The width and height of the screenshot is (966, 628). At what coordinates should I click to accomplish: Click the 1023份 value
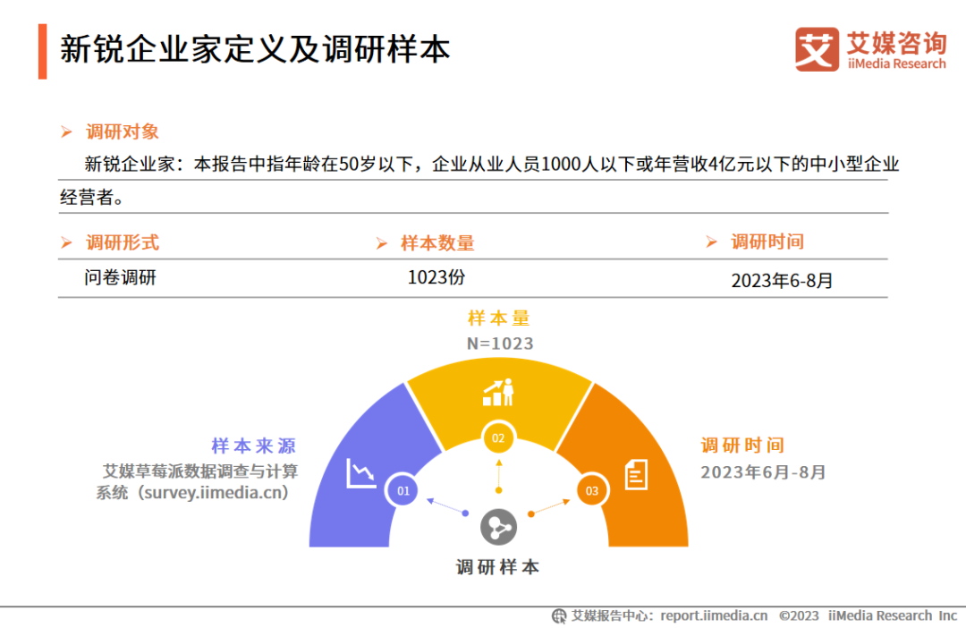coord(436,277)
